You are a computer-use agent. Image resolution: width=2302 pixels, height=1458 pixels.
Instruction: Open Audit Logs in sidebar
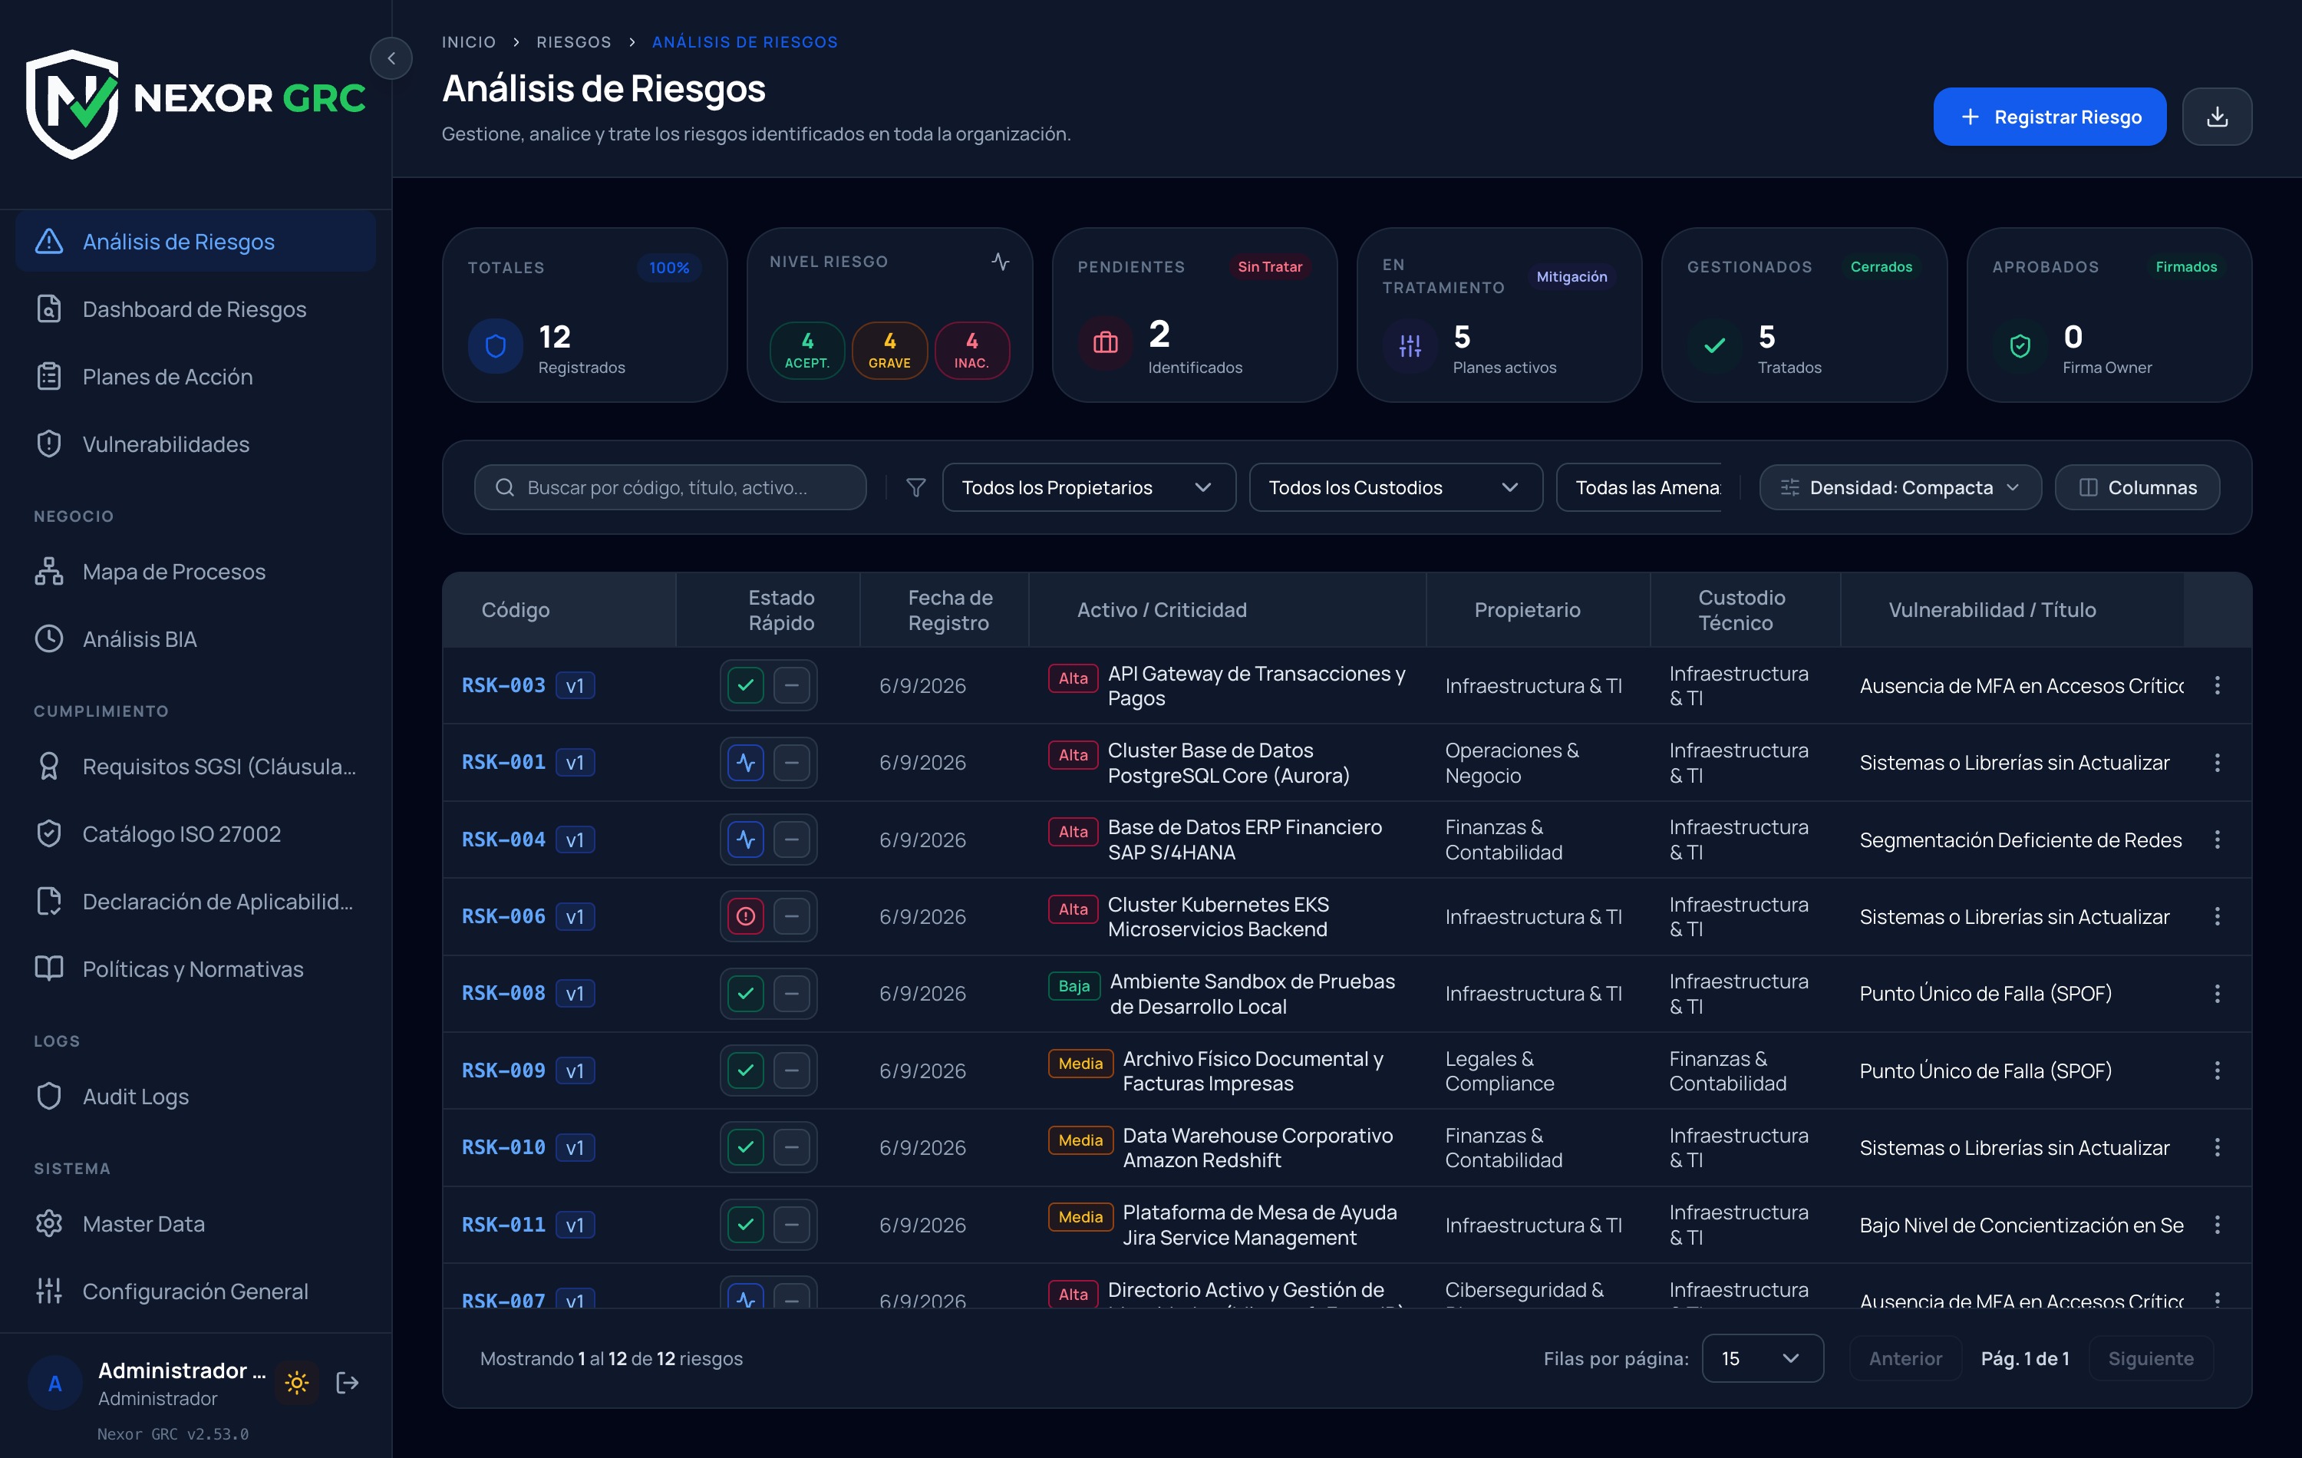coord(195,1097)
